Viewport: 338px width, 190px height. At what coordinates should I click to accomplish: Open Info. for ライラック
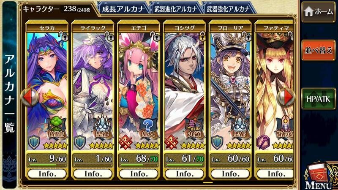(93, 174)
